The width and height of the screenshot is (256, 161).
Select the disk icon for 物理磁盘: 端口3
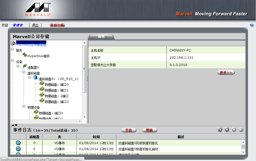[x=42, y=100]
